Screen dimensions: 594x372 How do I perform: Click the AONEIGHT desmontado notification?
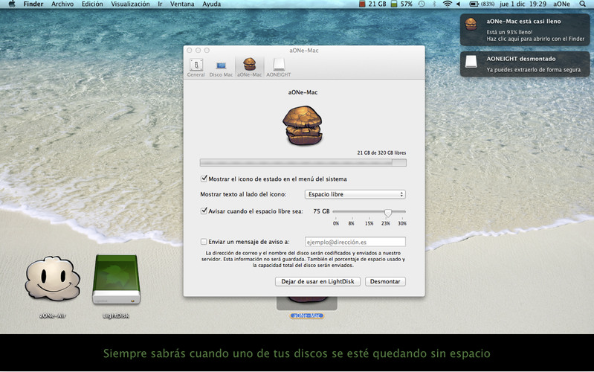click(x=525, y=64)
